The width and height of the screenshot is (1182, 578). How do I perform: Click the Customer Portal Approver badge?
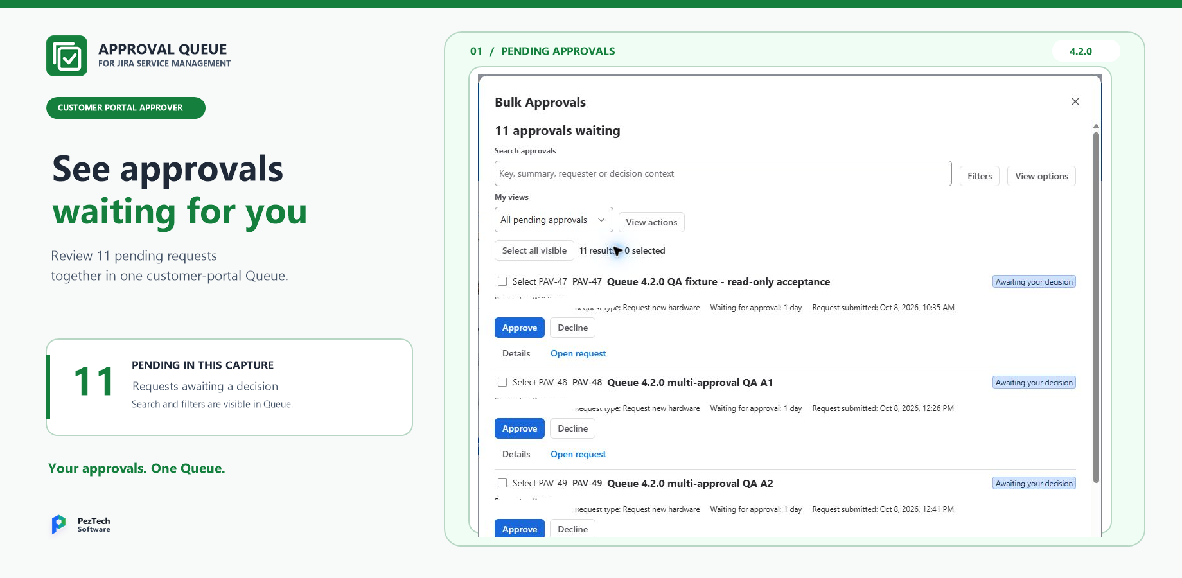[126, 108]
